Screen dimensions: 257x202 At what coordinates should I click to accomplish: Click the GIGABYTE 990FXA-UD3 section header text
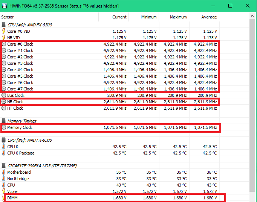pyautogui.click(x=42, y=166)
